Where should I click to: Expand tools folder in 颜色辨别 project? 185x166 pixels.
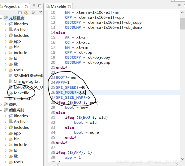click(x=6, y=162)
